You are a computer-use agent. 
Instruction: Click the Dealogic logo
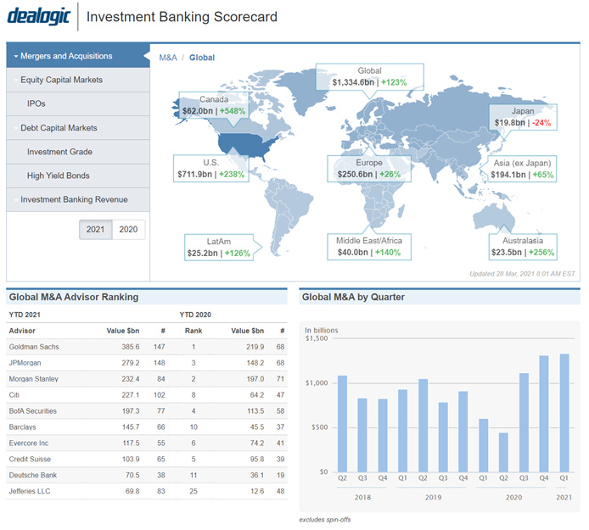(39, 16)
